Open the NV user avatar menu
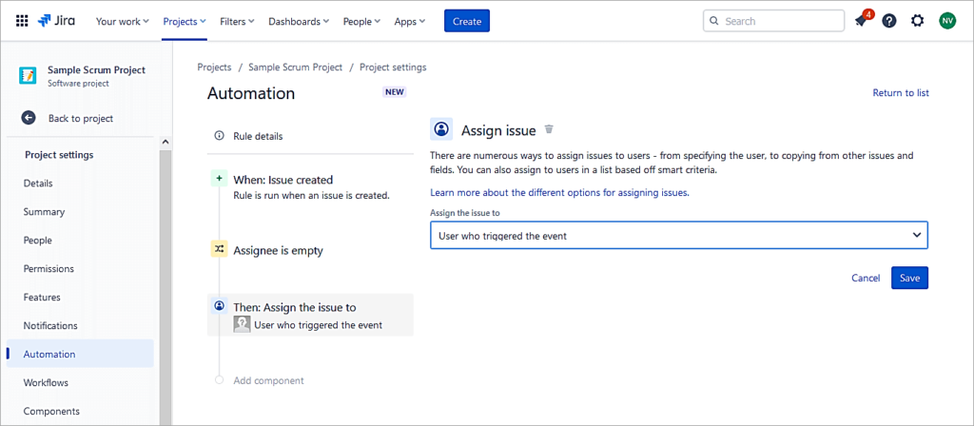Viewport: 974px width, 426px height. click(x=947, y=21)
